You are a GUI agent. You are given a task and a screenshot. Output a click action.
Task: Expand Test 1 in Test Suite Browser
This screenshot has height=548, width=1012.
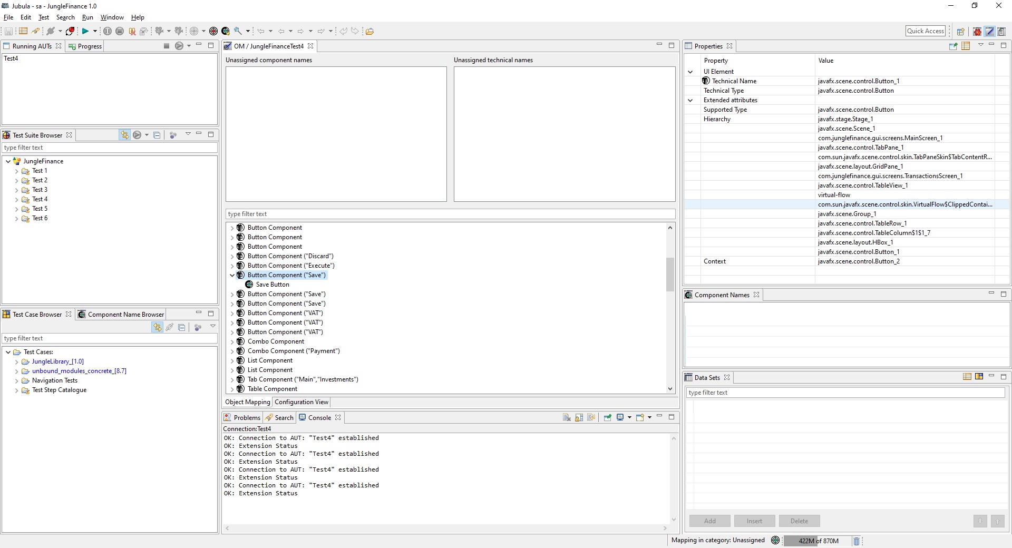(x=17, y=171)
